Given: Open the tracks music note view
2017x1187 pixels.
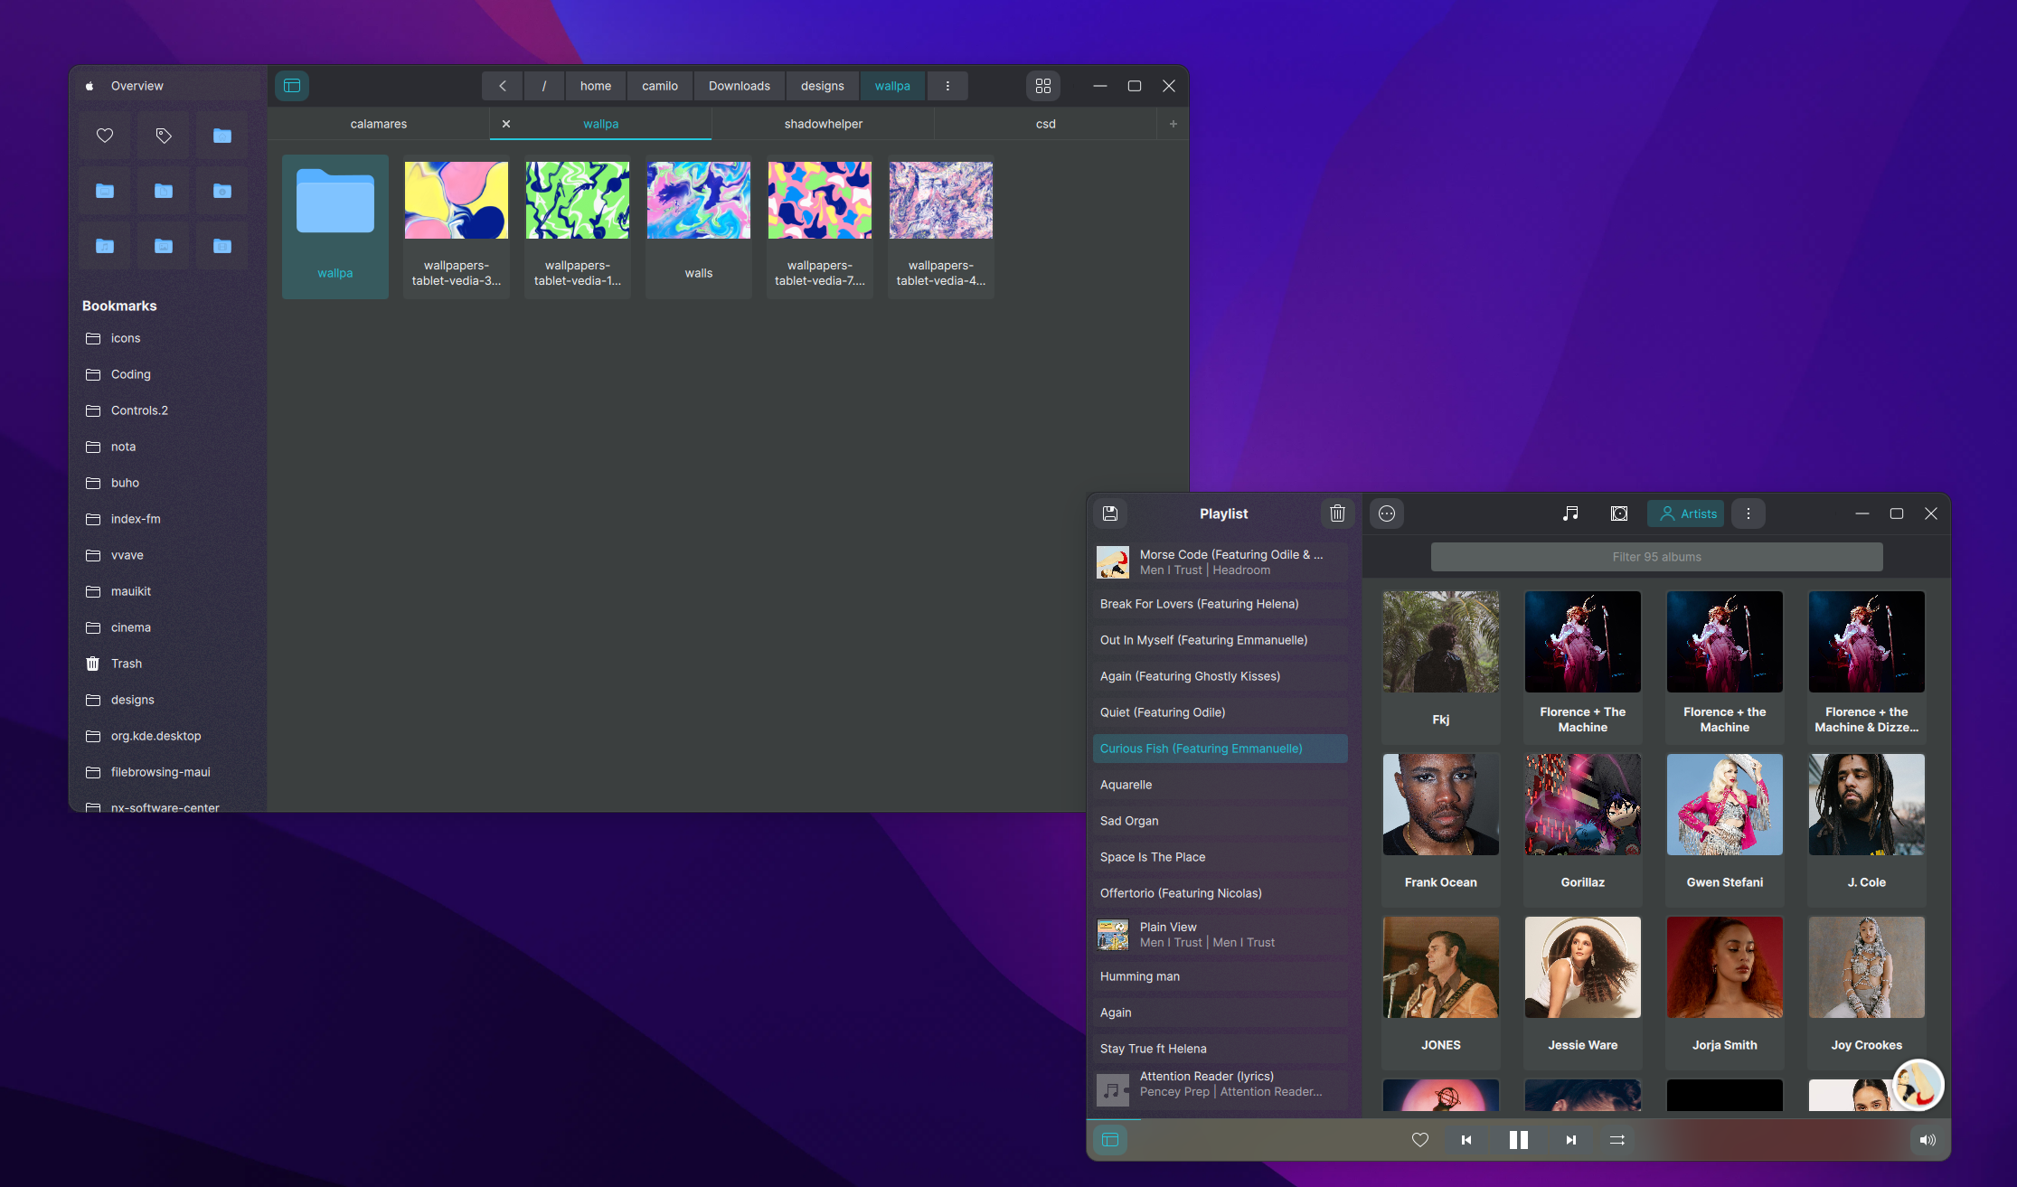Looking at the screenshot, I should pyautogui.click(x=1570, y=513).
